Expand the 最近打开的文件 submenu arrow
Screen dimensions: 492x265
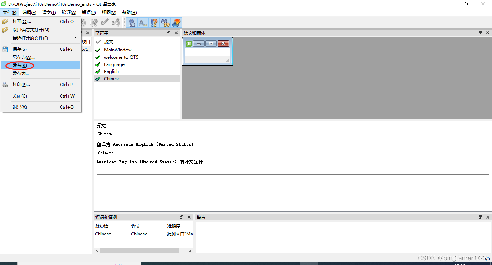[75, 38]
